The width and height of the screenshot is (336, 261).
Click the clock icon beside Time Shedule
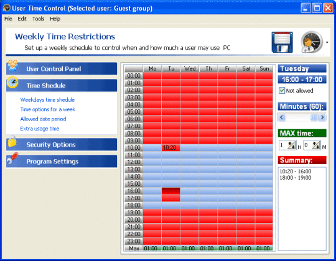[12, 83]
